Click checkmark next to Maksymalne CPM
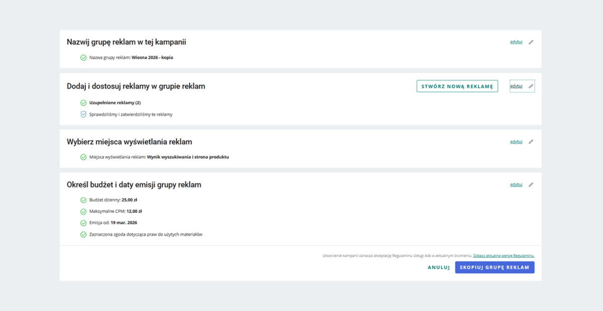The width and height of the screenshot is (603, 311). (x=83, y=212)
